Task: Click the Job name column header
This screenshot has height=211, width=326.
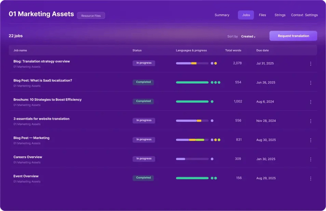Action: click(20, 50)
